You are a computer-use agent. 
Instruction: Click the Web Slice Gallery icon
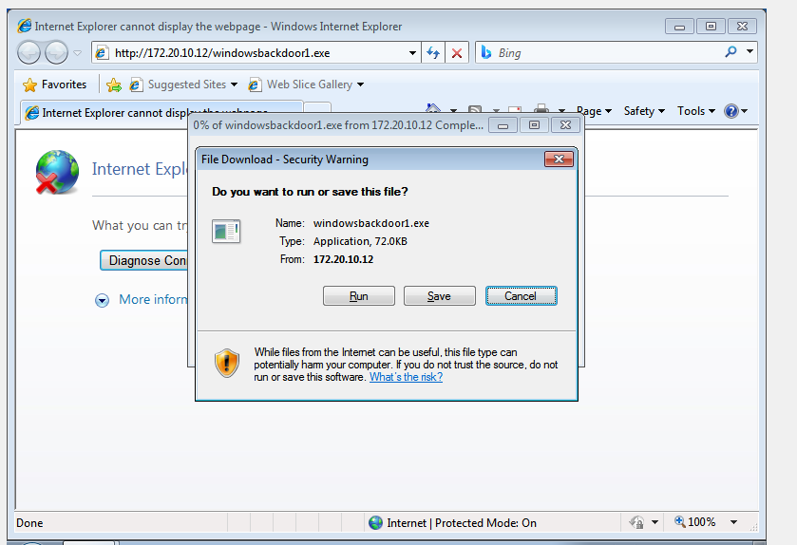pos(255,85)
